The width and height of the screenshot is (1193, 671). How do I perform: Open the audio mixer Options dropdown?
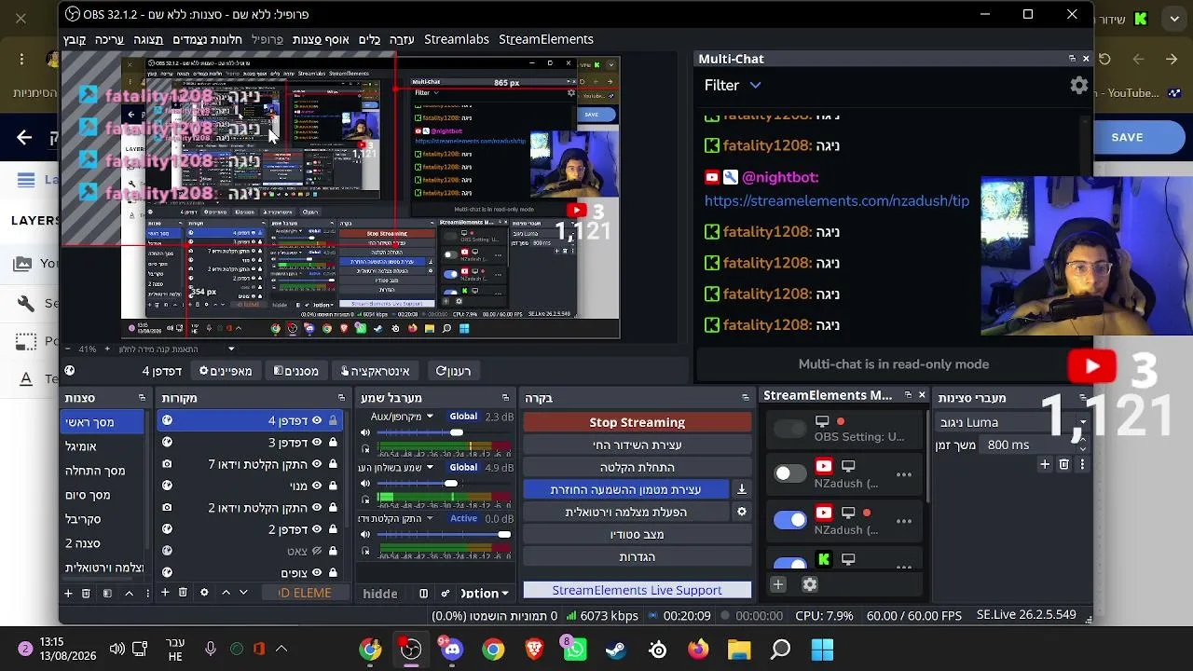(x=485, y=594)
